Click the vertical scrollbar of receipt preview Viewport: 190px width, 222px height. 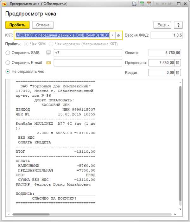click(x=180, y=144)
